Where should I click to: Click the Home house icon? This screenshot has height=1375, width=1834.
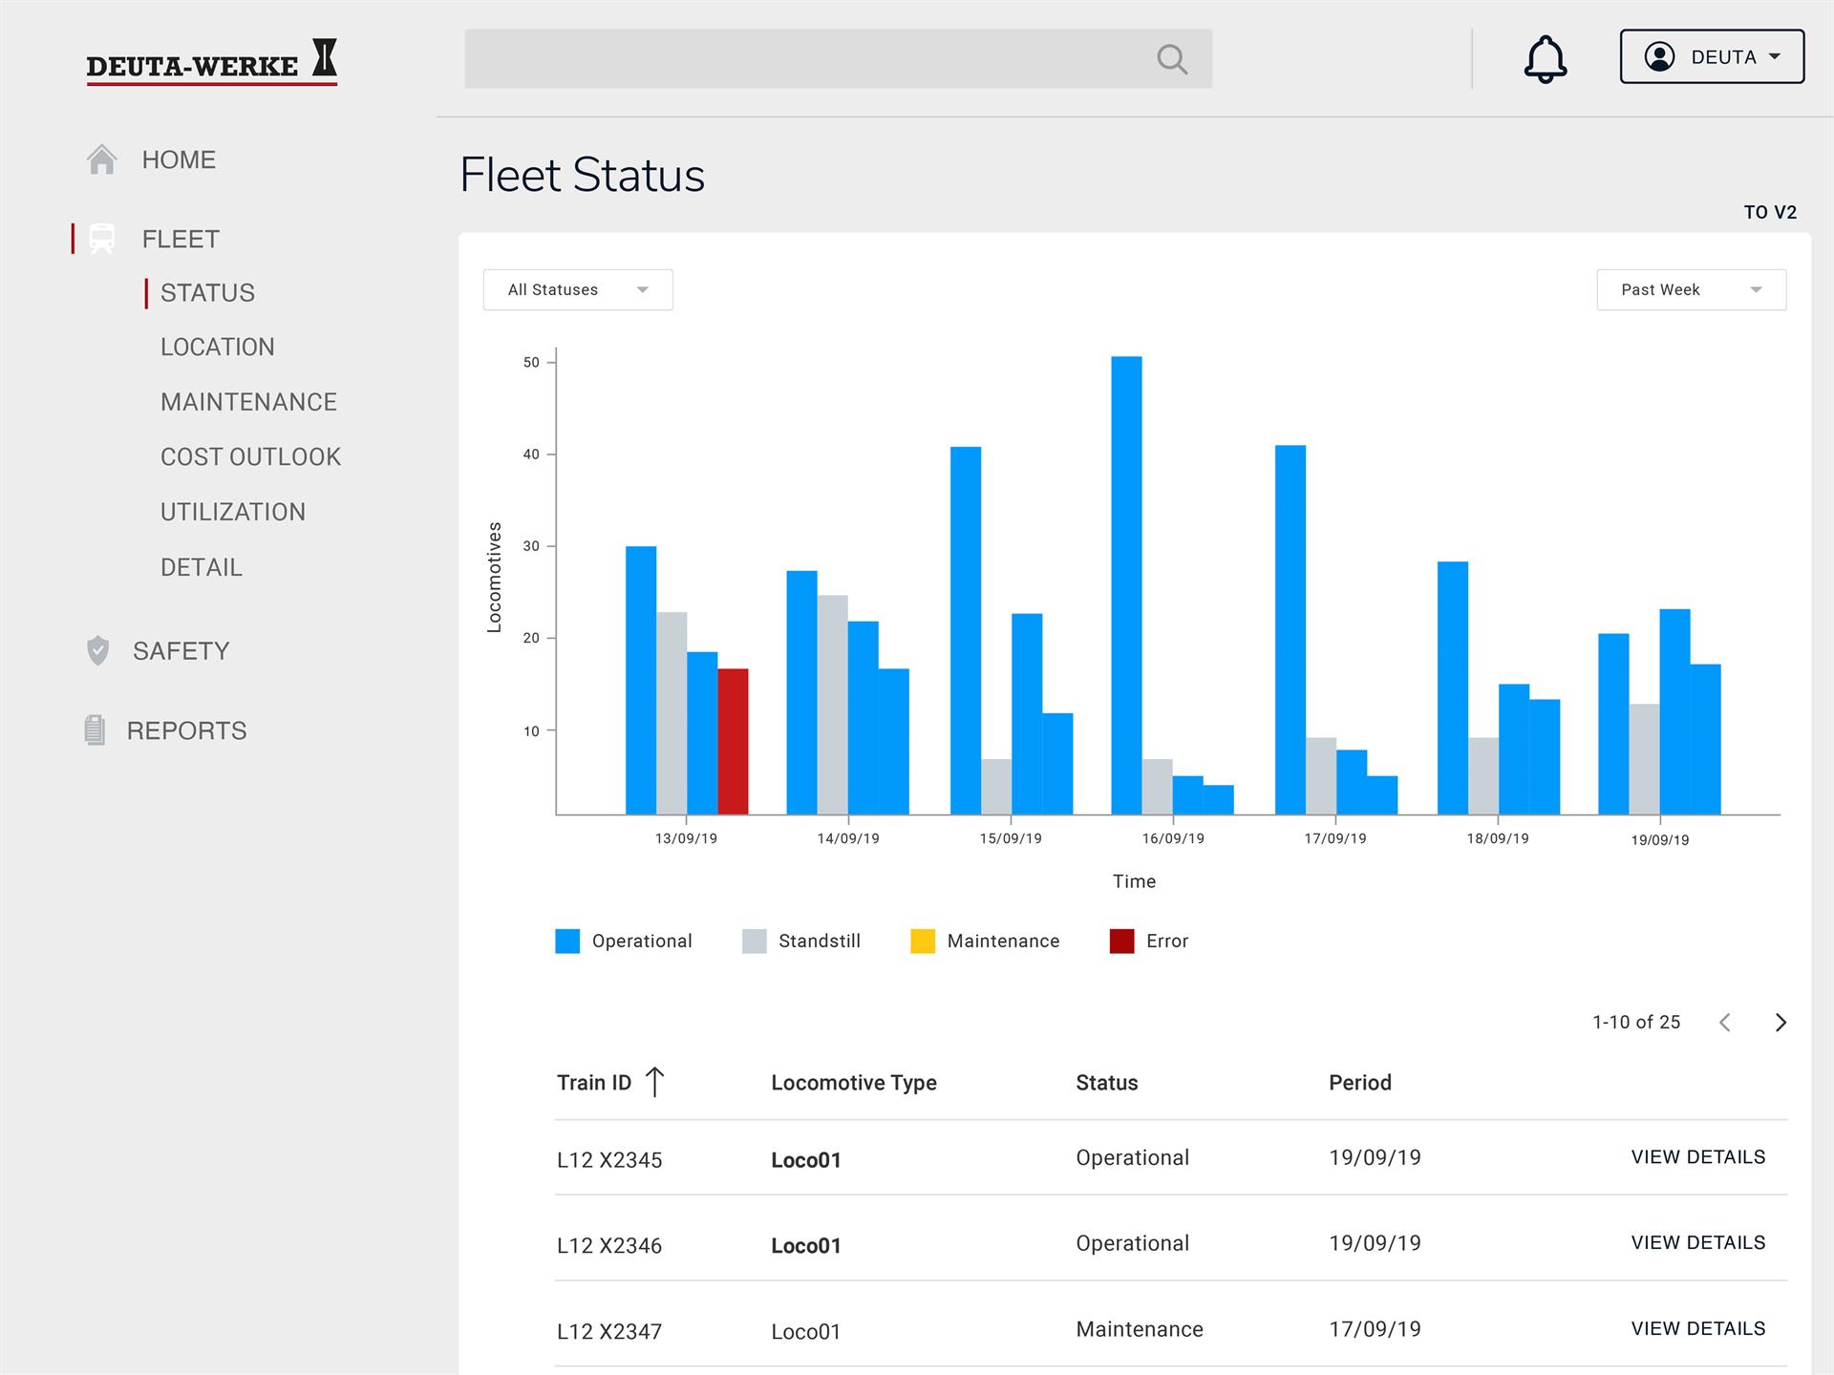[102, 159]
